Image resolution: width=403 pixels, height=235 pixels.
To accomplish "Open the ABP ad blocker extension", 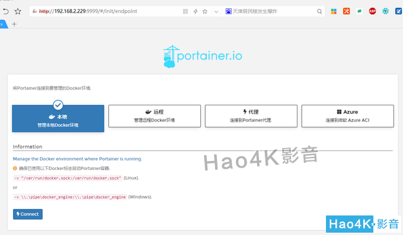I will (x=372, y=11).
